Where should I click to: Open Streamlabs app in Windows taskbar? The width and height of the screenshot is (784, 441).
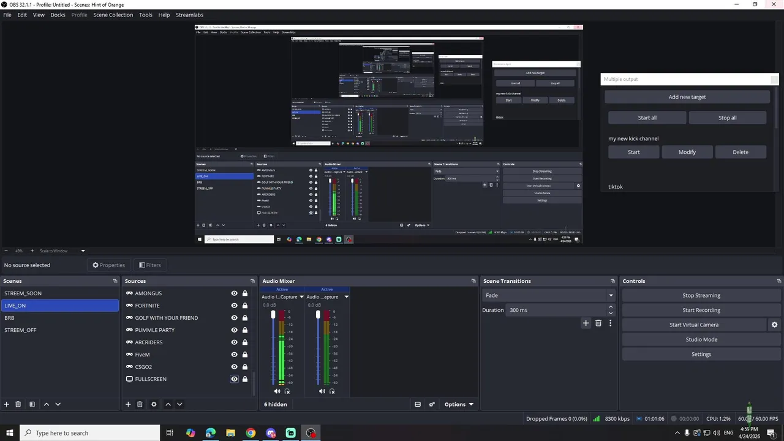pos(291,433)
